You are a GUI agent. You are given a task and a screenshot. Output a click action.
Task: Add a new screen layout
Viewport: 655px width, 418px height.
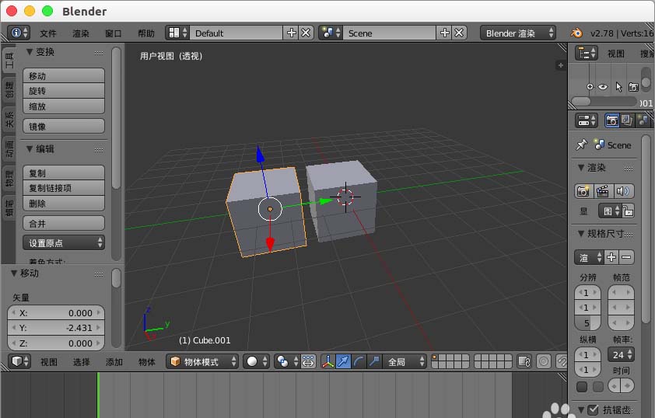tap(291, 33)
